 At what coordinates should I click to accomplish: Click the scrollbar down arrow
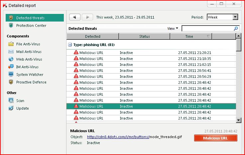click(239, 120)
